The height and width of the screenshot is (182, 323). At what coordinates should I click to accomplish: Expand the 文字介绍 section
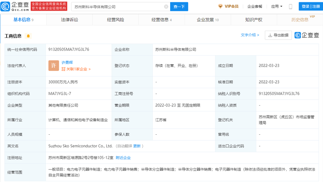(x=250, y=35)
